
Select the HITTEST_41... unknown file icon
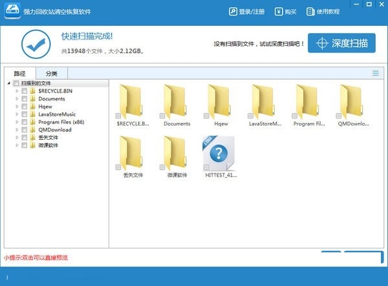point(219,153)
